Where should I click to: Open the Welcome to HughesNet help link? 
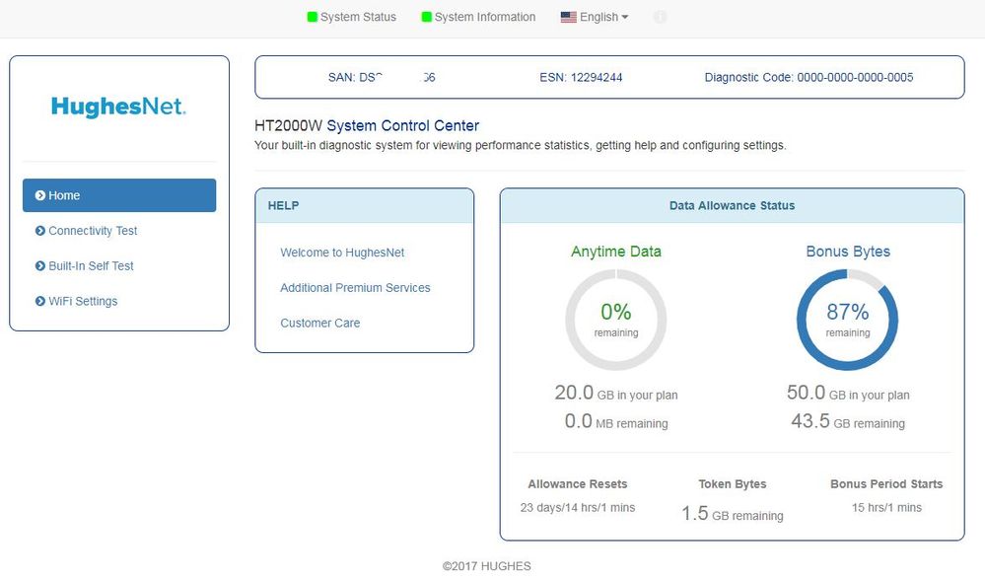(x=342, y=253)
